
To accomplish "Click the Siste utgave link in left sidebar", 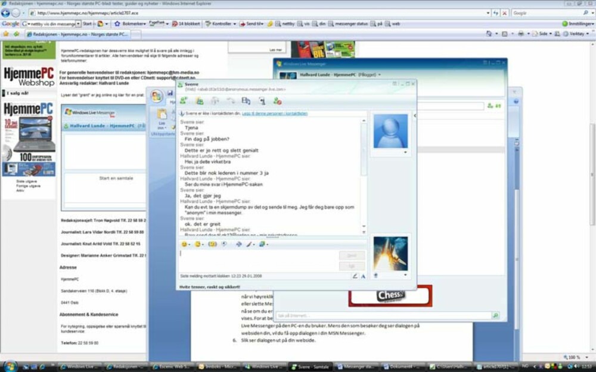I will click(x=27, y=182).
